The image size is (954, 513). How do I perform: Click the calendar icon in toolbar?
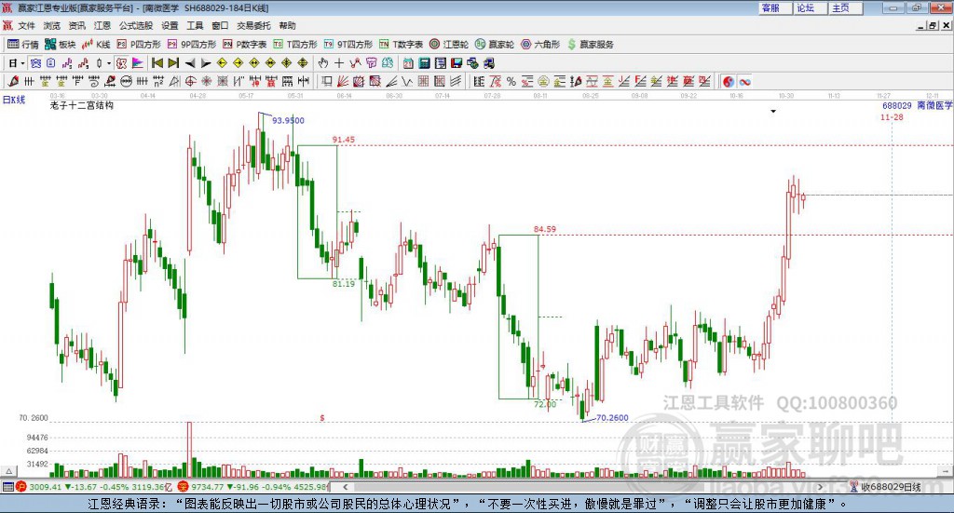(408, 63)
